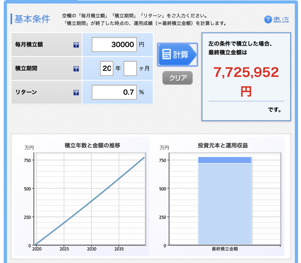Click the 最終積立金額 axis label
Screen dimensions: 301x263
pos(225,249)
